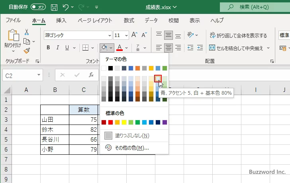Click 塗りつぶしなし(N) menu entry
290x183 pixels.
coord(134,136)
